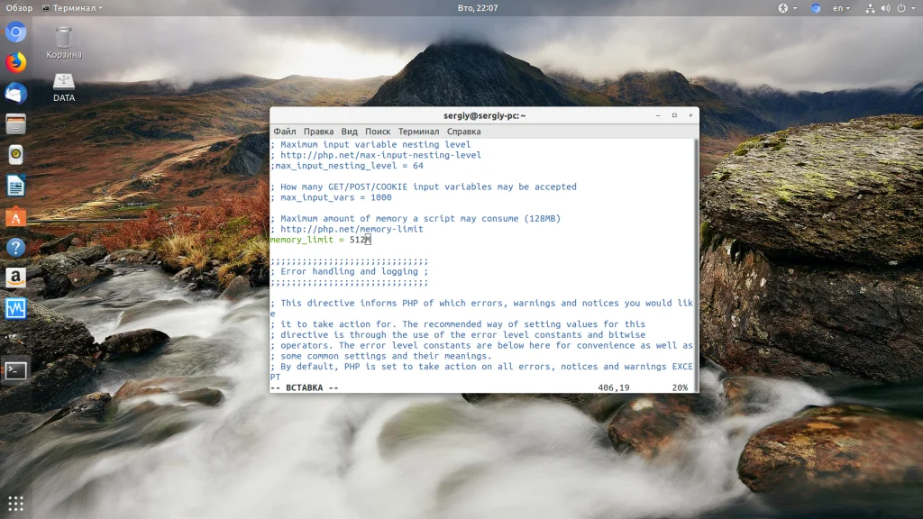
Task: Open System Monitor from the dock
Action: coord(16,308)
